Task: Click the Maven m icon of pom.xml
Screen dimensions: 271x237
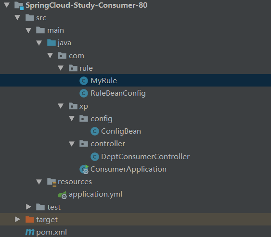Action: (x=30, y=232)
